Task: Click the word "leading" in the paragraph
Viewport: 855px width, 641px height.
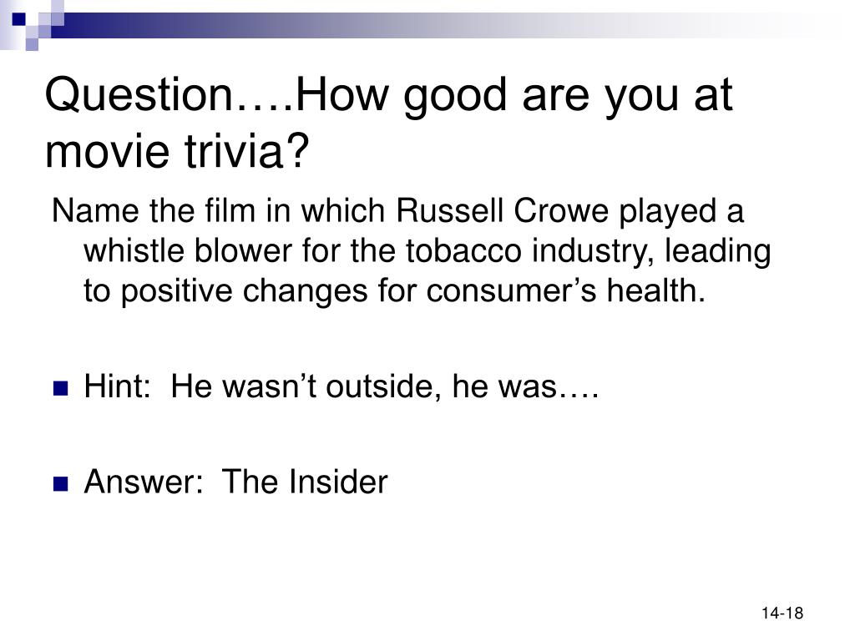Action: pyautogui.click(x=717, y=252)
